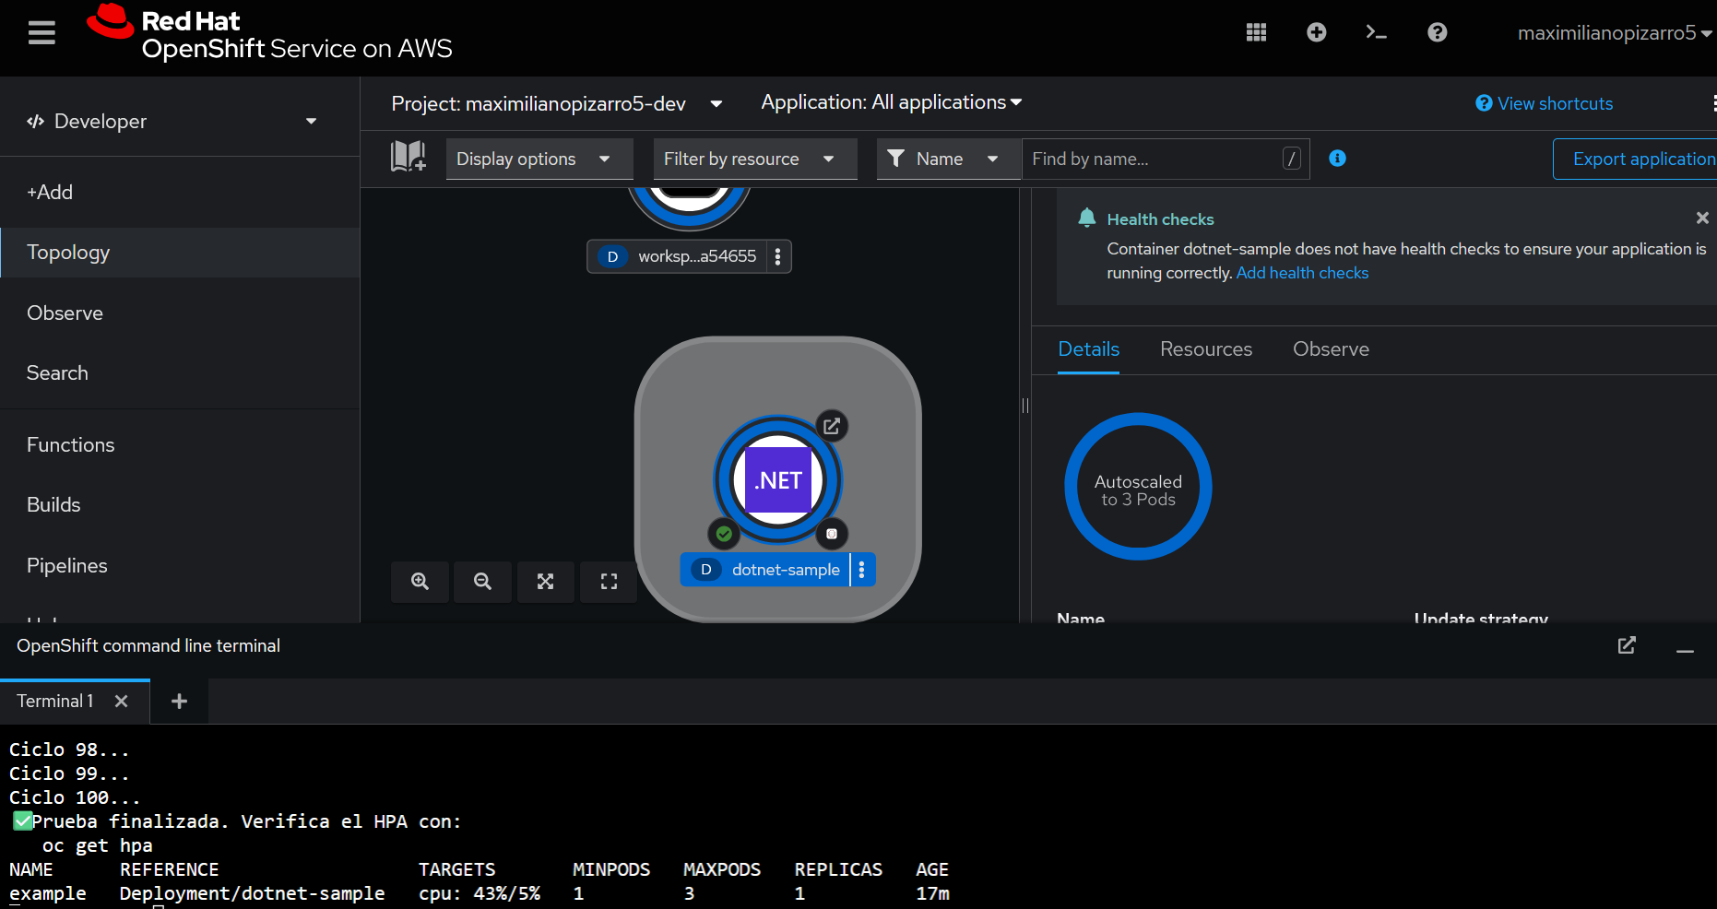Switch to the Details tab
The image size is (1717, 909).
pos(1088,349)
